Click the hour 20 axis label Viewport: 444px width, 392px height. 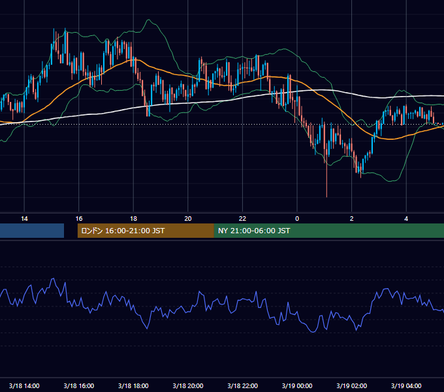click(x=188, y=219)
